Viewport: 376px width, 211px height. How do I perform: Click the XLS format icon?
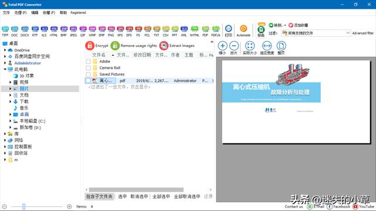(44, 31)
